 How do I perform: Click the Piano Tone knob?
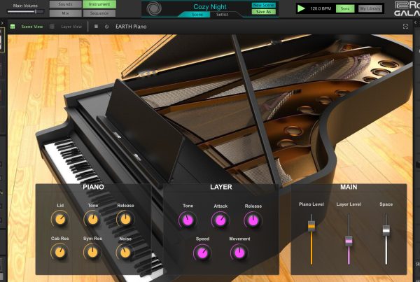(92, 219)
